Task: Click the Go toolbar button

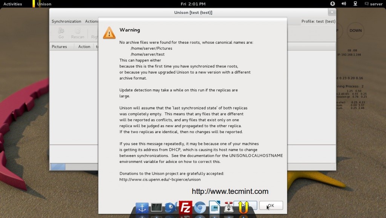Action: tap(61, 33)
